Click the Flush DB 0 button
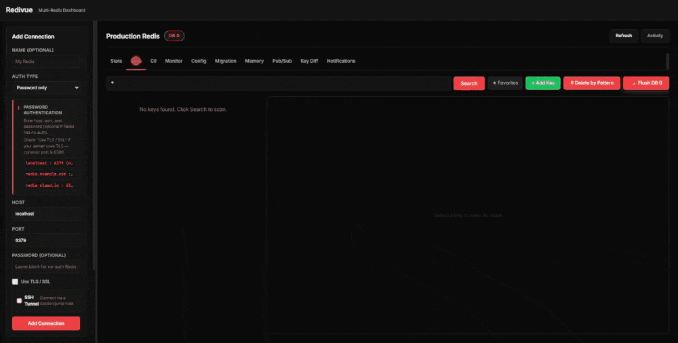This screenshot has width=678, height=343. [x=646, y=83]
